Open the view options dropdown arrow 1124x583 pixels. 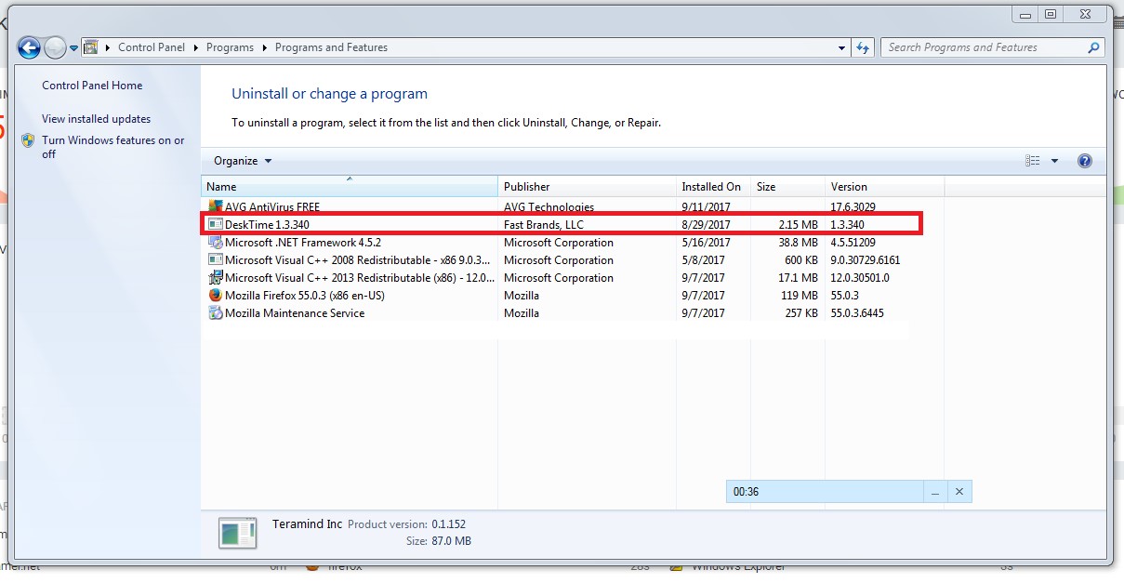tap(1054, 161)
